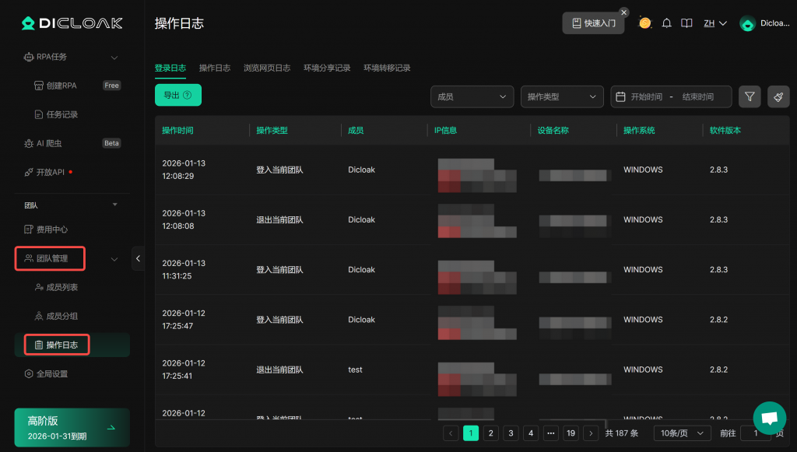797x452 pixels.
Task: Click the chat support bubble icon
Action: (769, 418)
